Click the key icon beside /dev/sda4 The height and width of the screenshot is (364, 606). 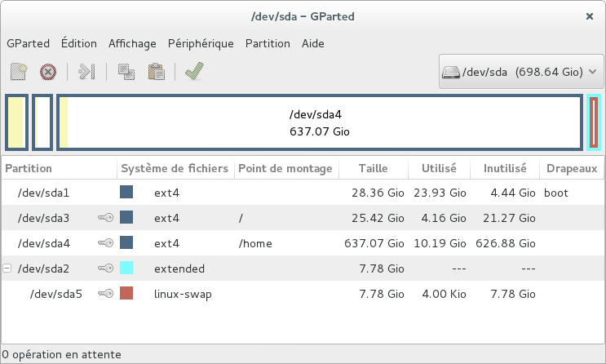pyautogui.click(x=105, y=243)
